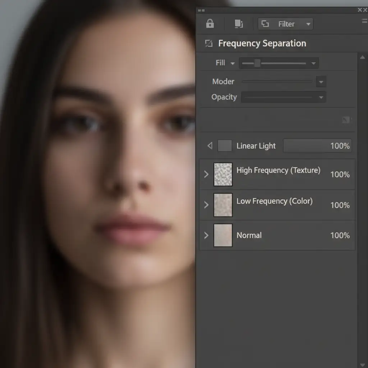Image resolution: width=368 pixels, height=368 pixels.
Task: Open the panel options menu icon
Action: tap(364, 21)
